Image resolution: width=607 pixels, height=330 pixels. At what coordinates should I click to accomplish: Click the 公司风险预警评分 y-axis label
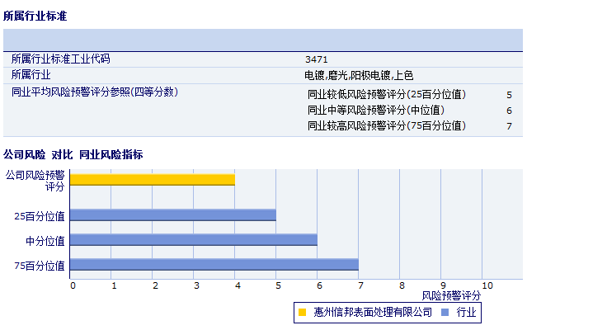[x=35, y=181]
